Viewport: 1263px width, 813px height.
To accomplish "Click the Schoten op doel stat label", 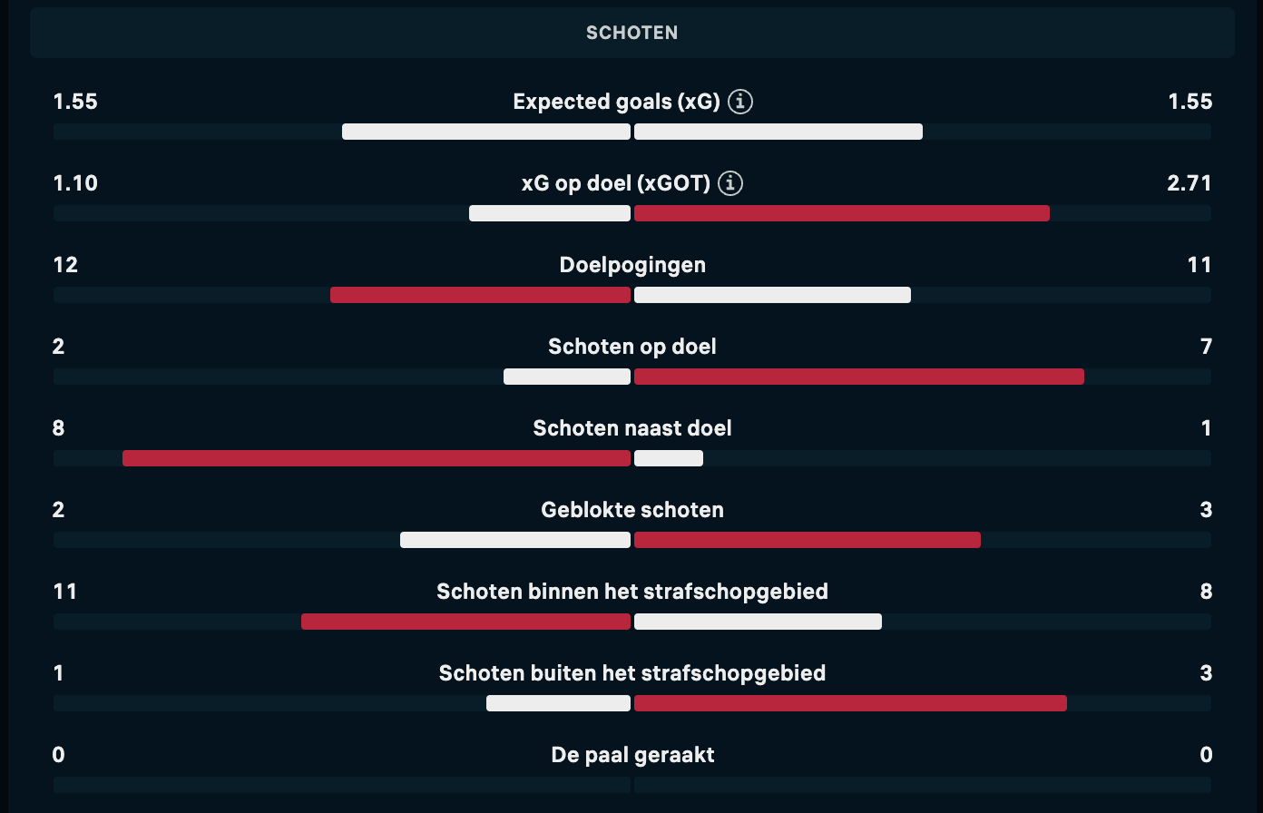I will (x=631, y=347).
